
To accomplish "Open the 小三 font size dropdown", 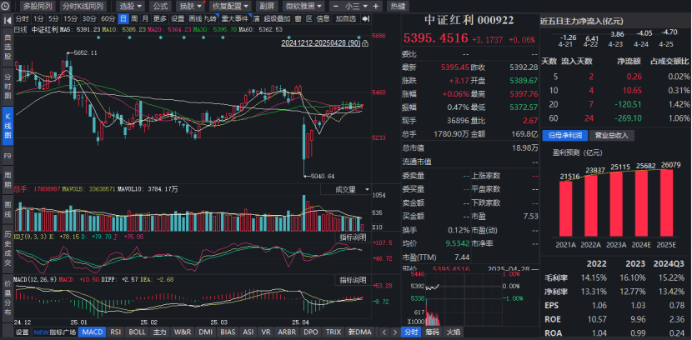I will tap(356, 7).
